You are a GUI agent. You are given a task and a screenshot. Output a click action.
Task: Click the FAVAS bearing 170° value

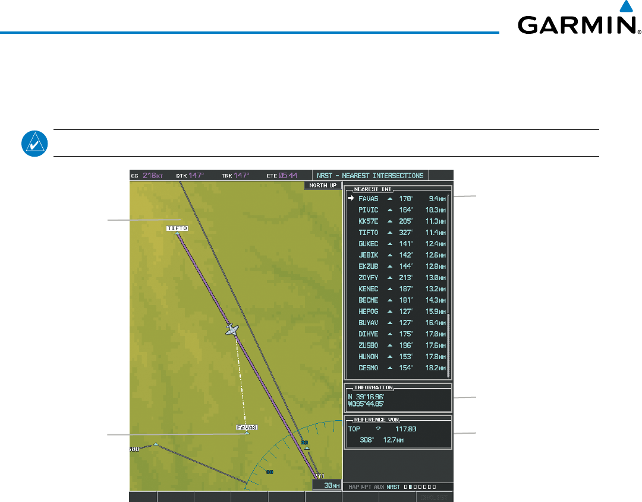click(x=406, y=199)
